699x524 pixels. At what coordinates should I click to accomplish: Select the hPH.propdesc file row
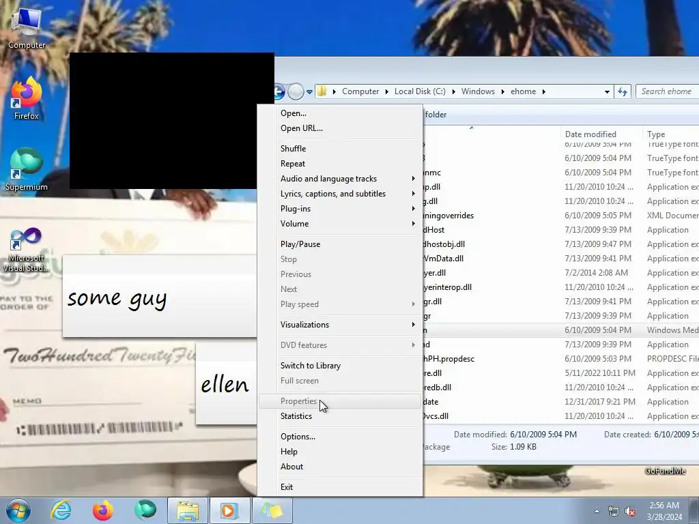coord(561,359)
